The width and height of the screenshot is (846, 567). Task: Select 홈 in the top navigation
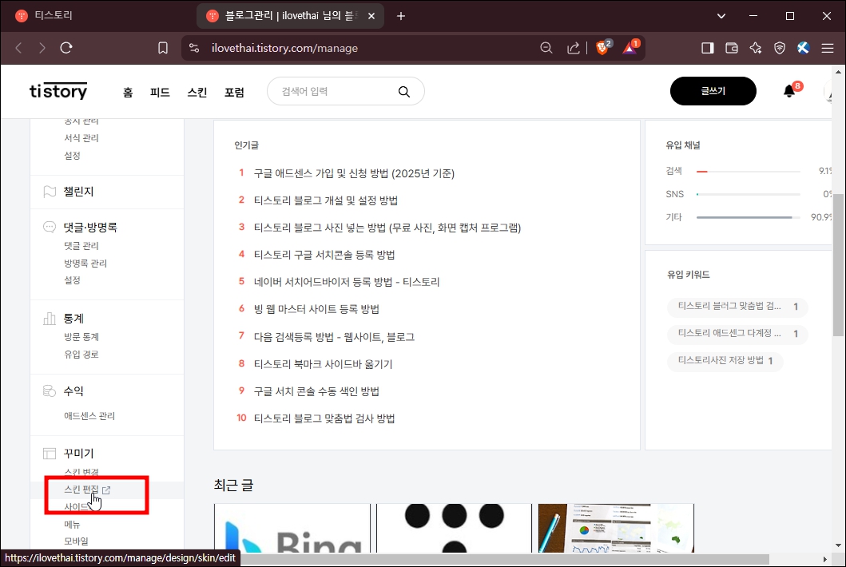pos(128,91)
